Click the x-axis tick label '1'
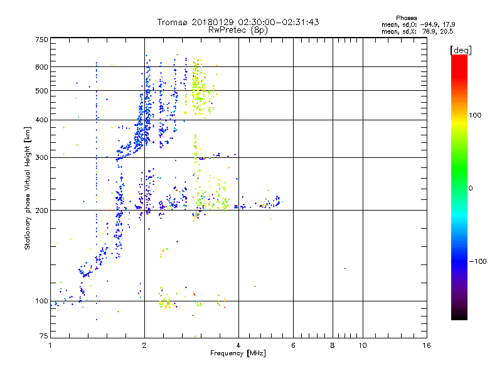Viewport: 502px width, 376px height. point(50,345)
